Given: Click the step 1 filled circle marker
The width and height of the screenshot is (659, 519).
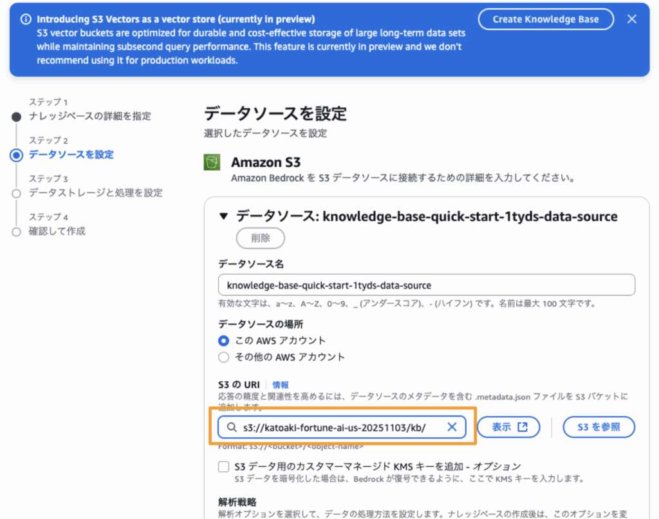Looking at the screenshot, I should click(17, 117).
